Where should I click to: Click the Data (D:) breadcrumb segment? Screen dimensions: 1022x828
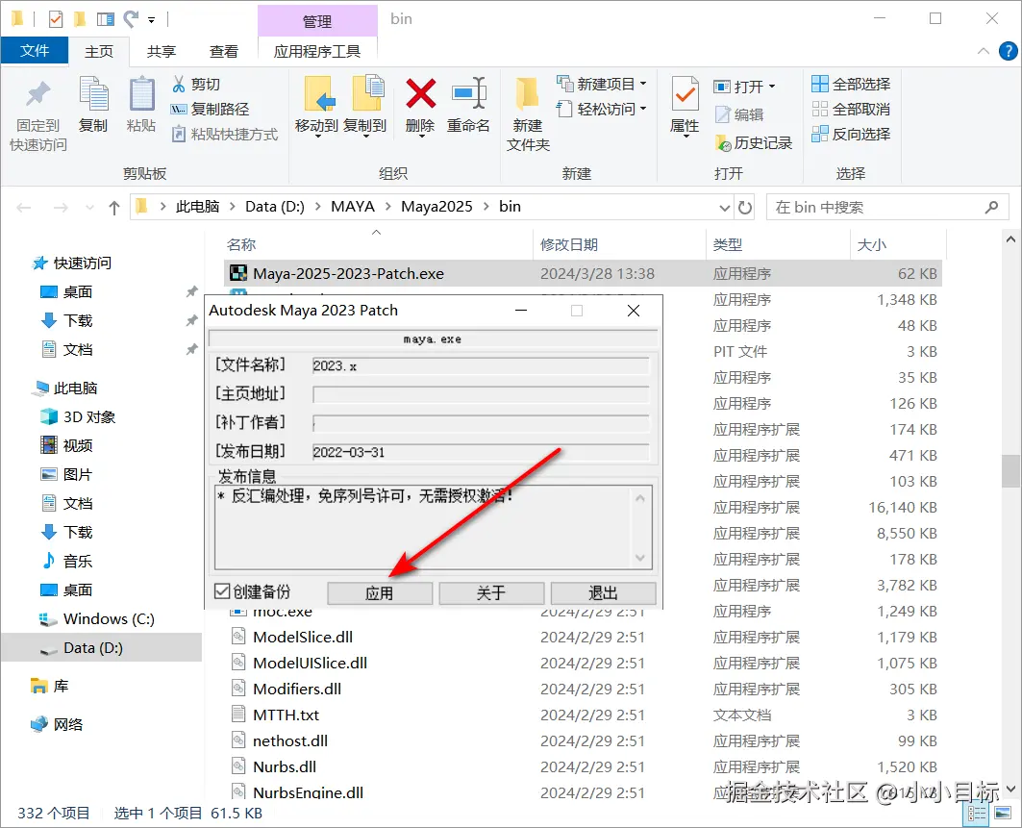coord(275,207)
